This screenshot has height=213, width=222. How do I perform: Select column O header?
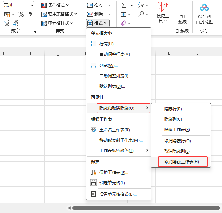[x=197, y=53]
